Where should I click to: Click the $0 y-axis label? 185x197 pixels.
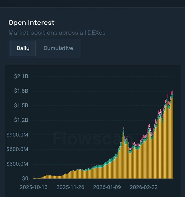pos(25,178)
